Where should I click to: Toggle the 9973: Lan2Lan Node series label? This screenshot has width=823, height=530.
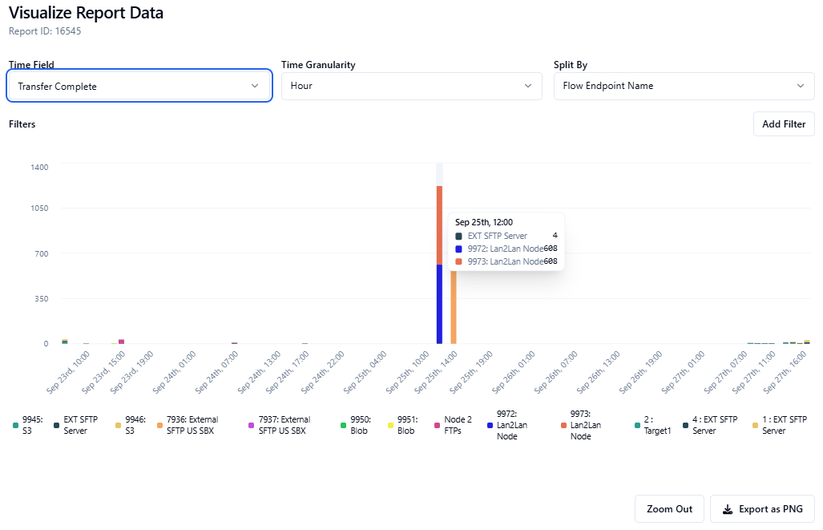point(586,425)
